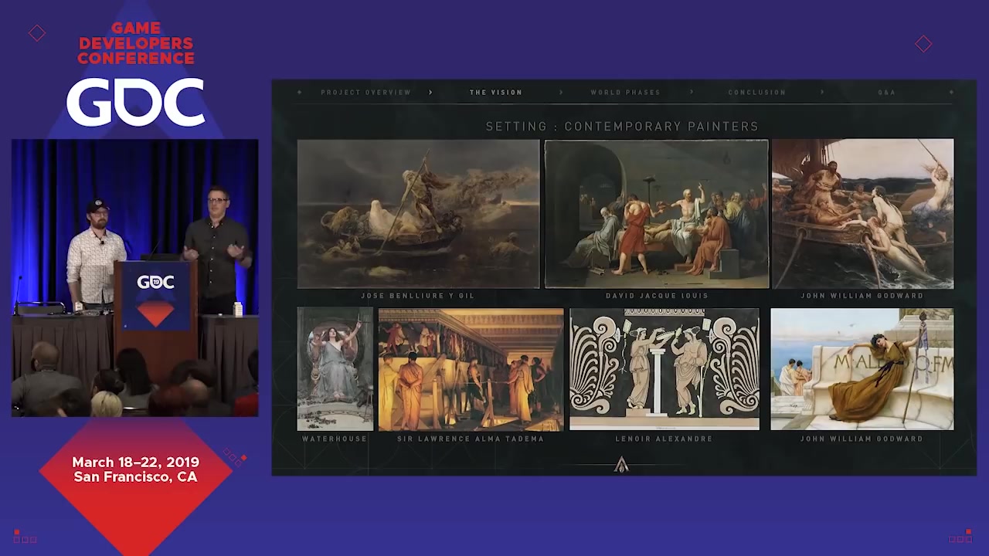Open the Godward marble bench painting
The height and width of the screenshot is (556, 989).
(x=862, y=369)
